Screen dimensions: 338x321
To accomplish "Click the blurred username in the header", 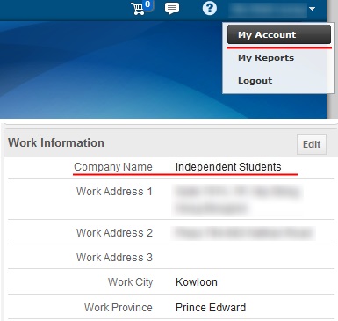I will [268, 10].
